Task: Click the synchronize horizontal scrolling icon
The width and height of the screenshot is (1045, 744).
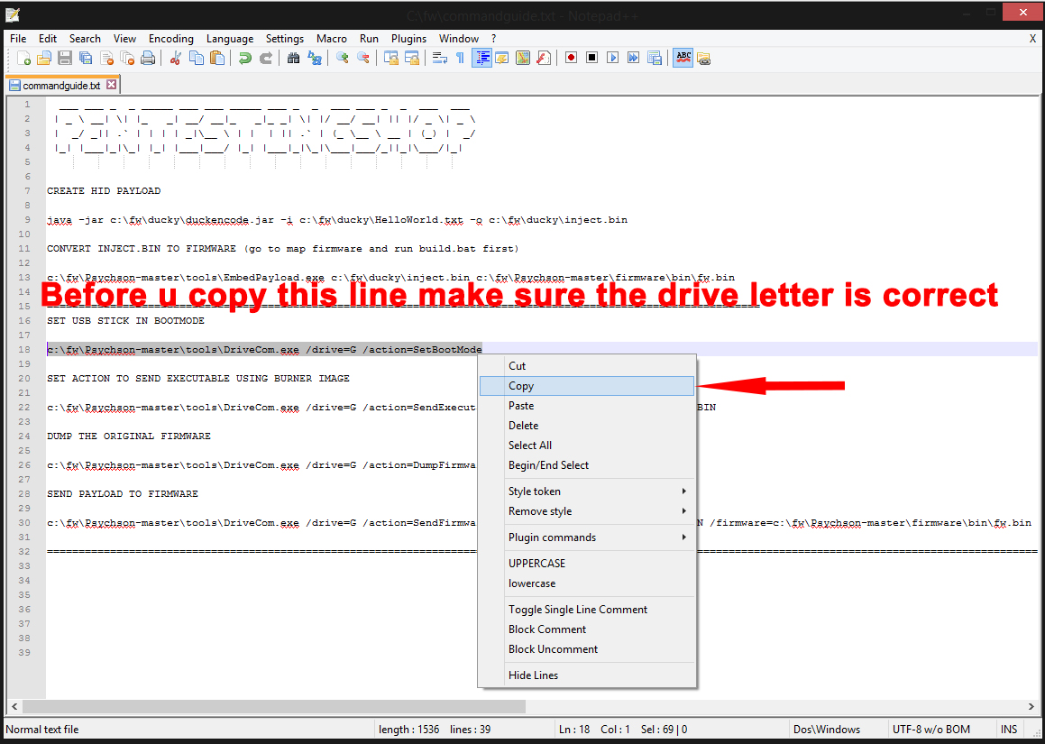Action: pos(412,58)
